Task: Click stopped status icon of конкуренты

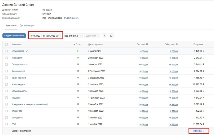Action: click(78, 118)
